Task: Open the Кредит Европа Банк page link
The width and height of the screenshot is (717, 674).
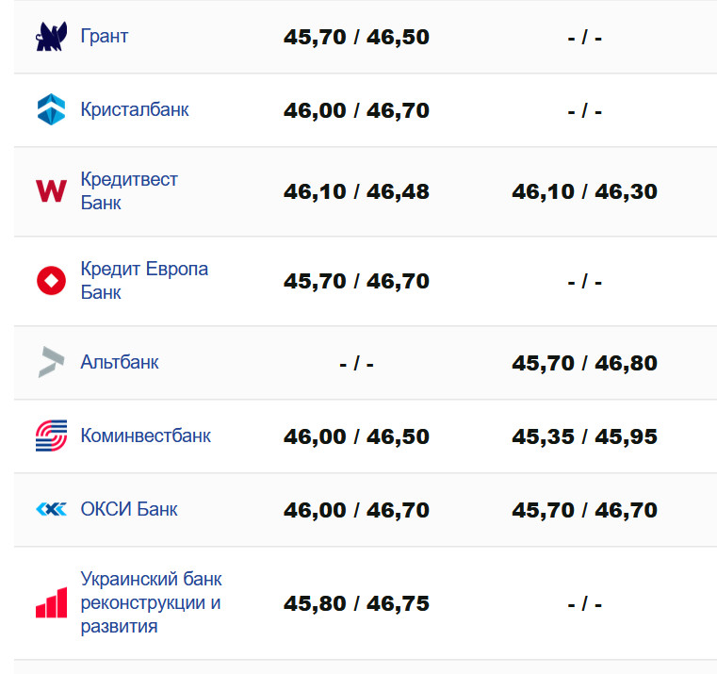Action: click(144, 281)
